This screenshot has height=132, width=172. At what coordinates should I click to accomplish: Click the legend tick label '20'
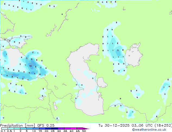point(46,131)
